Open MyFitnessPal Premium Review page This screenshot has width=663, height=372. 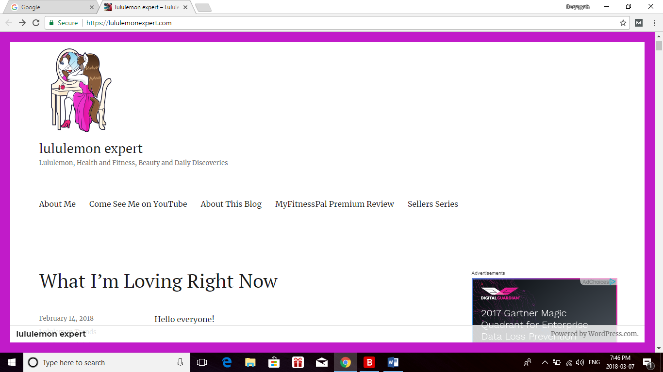pyautogui.click(x=334, y=204)
